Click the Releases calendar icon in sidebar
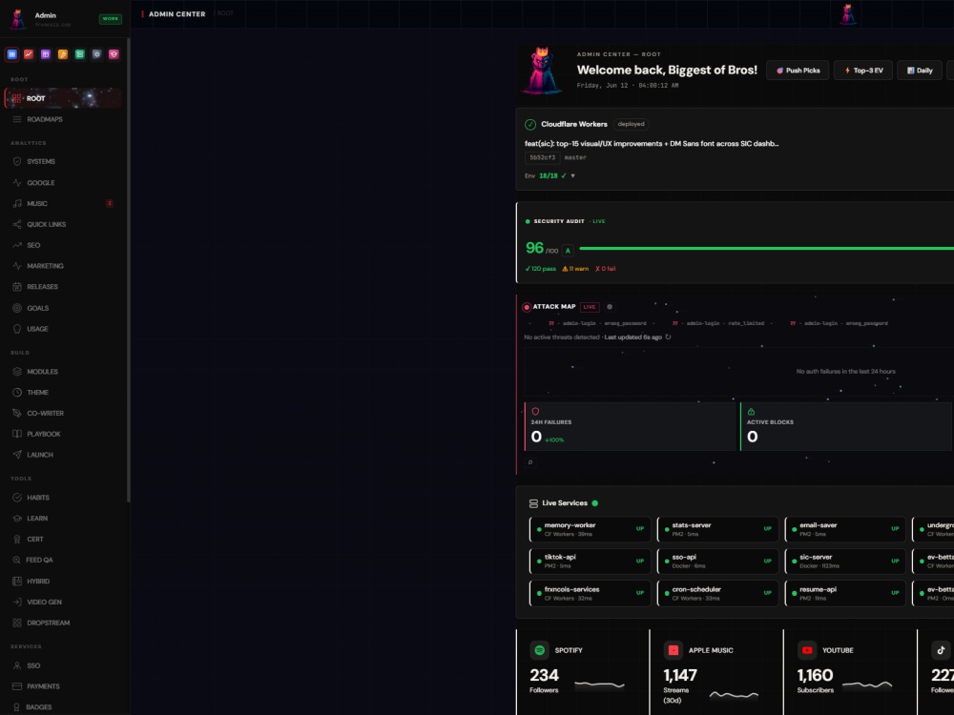Image resolution: width=954 pixels, height=715 pixels. (17, 286)
